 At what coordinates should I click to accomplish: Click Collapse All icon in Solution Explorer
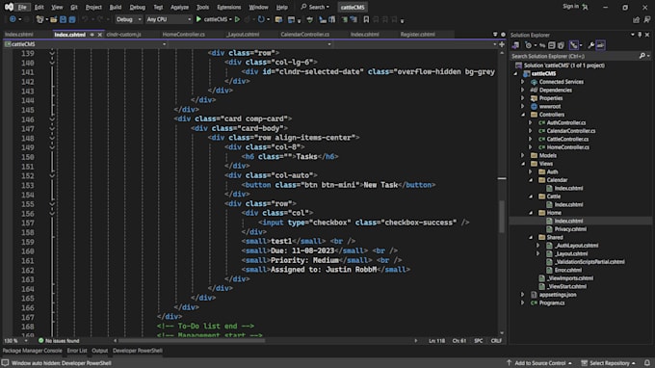click(x=551, y=45)
